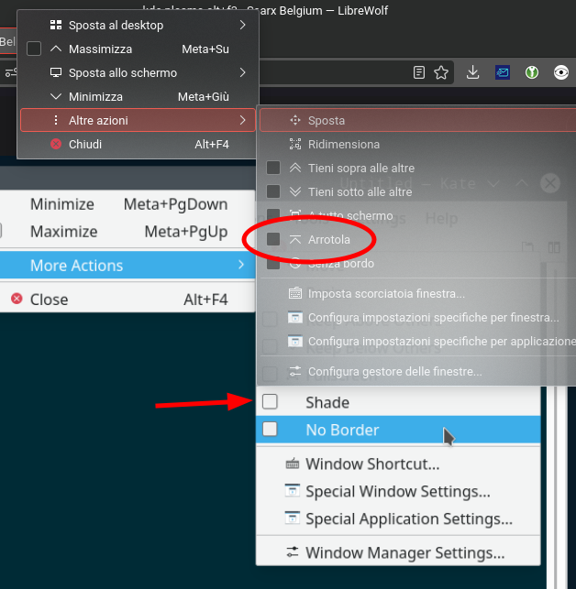Click the Kate window maximize chevron

coord(522,184)
